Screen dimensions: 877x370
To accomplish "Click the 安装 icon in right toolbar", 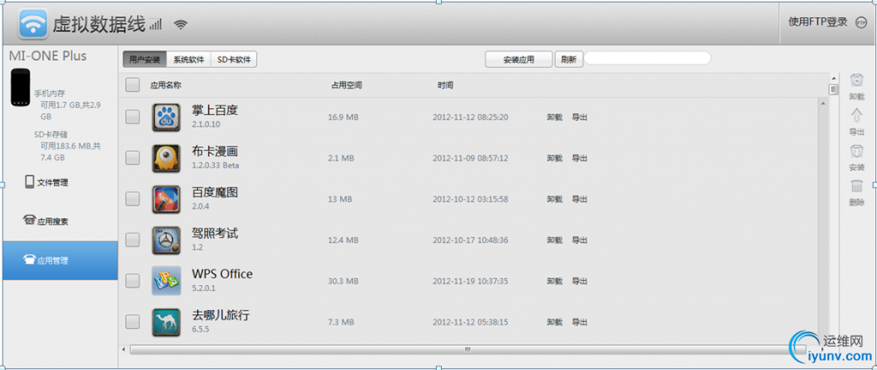I will point(856,152).
